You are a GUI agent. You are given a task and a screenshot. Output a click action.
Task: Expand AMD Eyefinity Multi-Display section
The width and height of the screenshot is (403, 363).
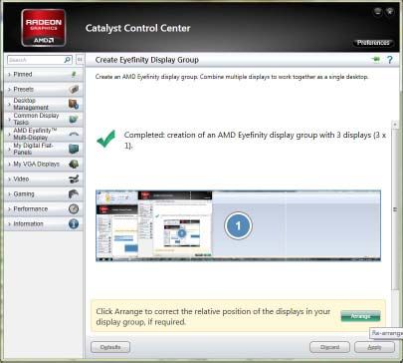pos(43,134)
